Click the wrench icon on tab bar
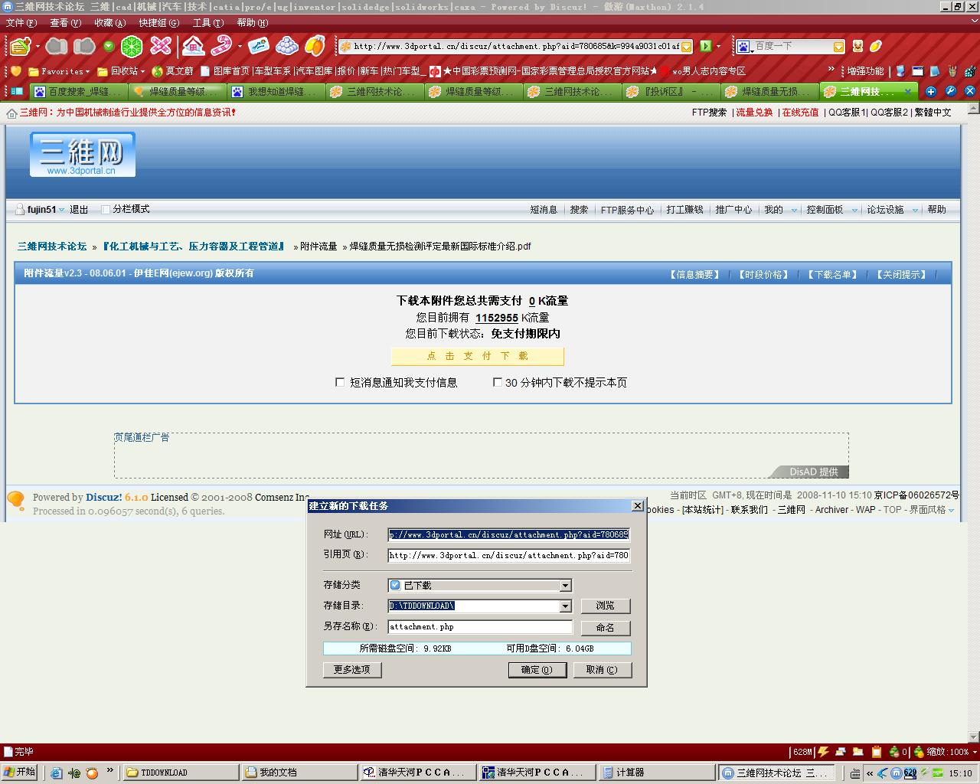This screenshot has width=980, height=784. pyautogui.click(x=950, y=91)
